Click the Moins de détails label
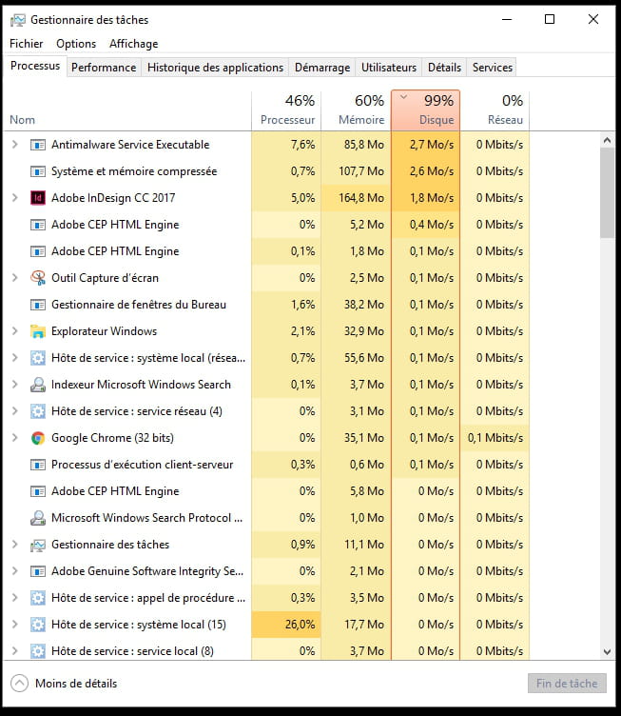Viewport: 621px width, 716px height. click(76, 684)
